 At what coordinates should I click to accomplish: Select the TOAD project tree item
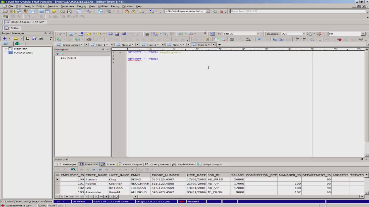coord(23,53)
